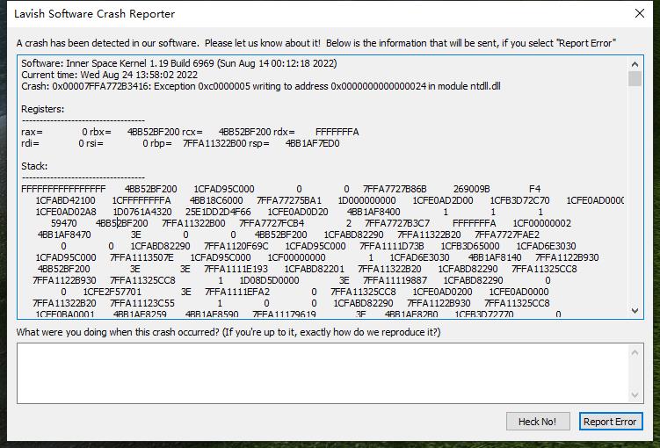Click the 'Stack:' heading

(34, 166)
